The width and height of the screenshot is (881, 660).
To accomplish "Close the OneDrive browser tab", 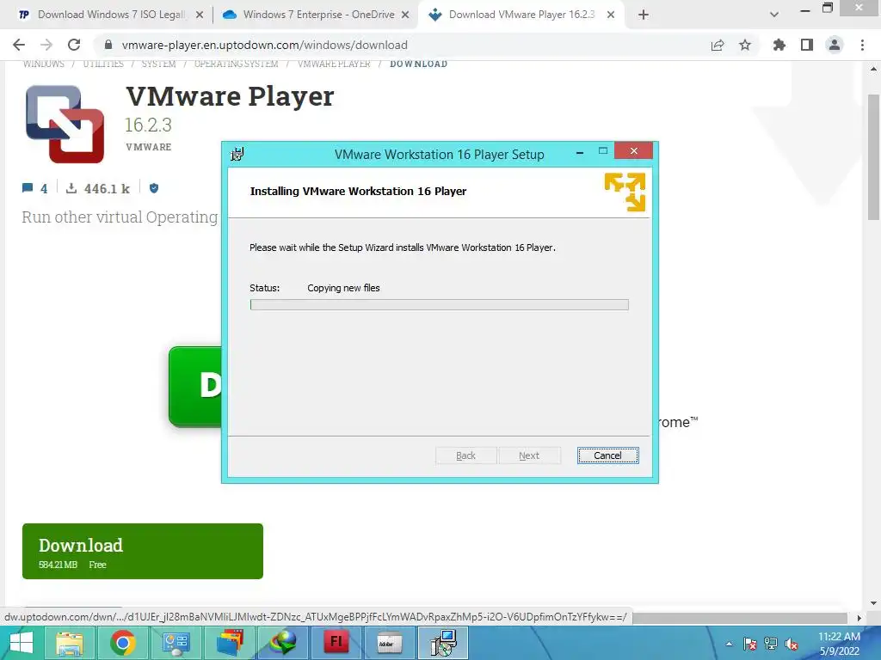I will coord(405,15).
